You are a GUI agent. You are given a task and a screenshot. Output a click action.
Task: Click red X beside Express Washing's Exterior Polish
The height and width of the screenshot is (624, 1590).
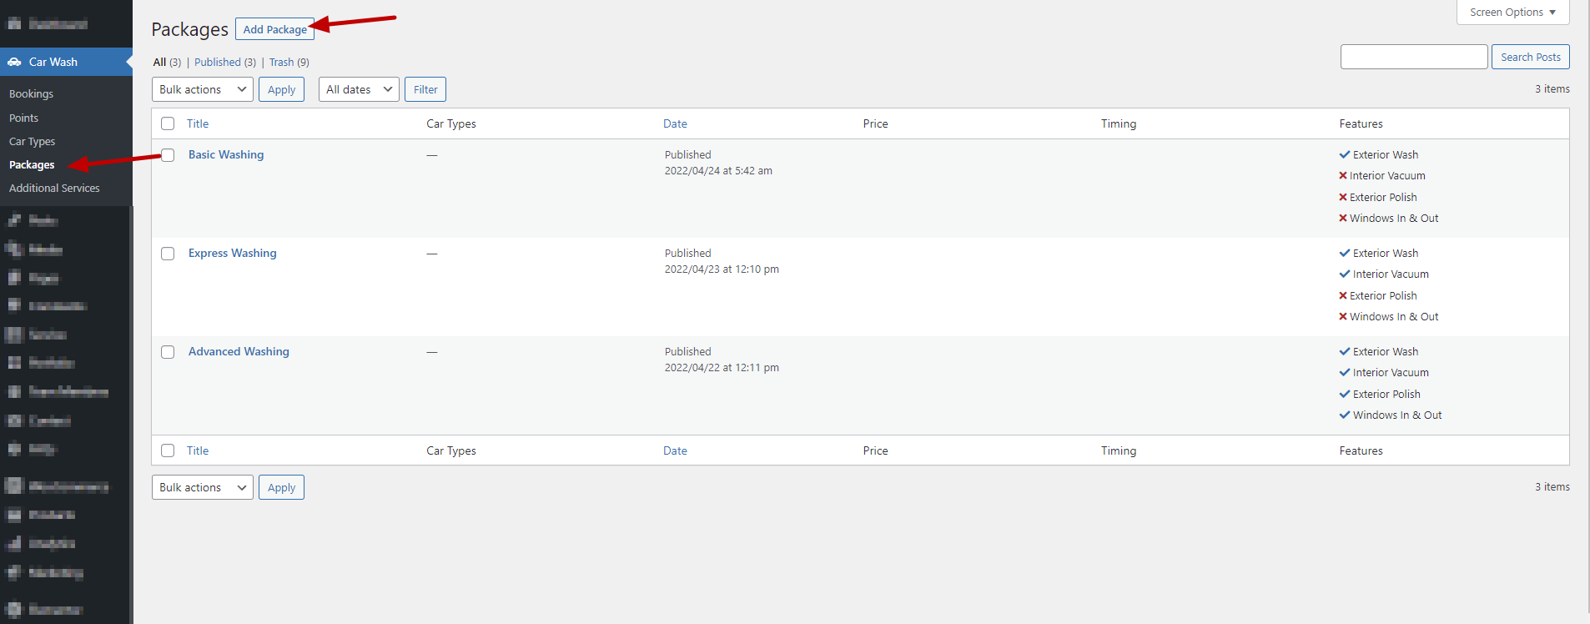click(1343, 296)
